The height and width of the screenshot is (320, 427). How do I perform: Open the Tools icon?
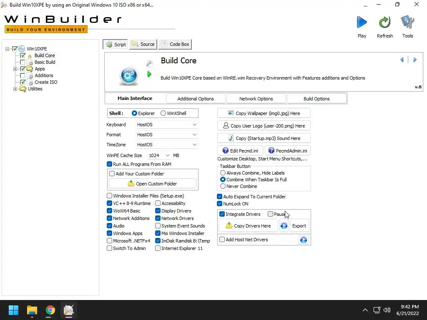click(x=407, y=22)
